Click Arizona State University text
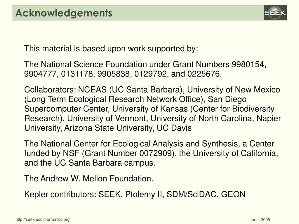This screenshot has height=224, width=299. click(x=109, y=128)
